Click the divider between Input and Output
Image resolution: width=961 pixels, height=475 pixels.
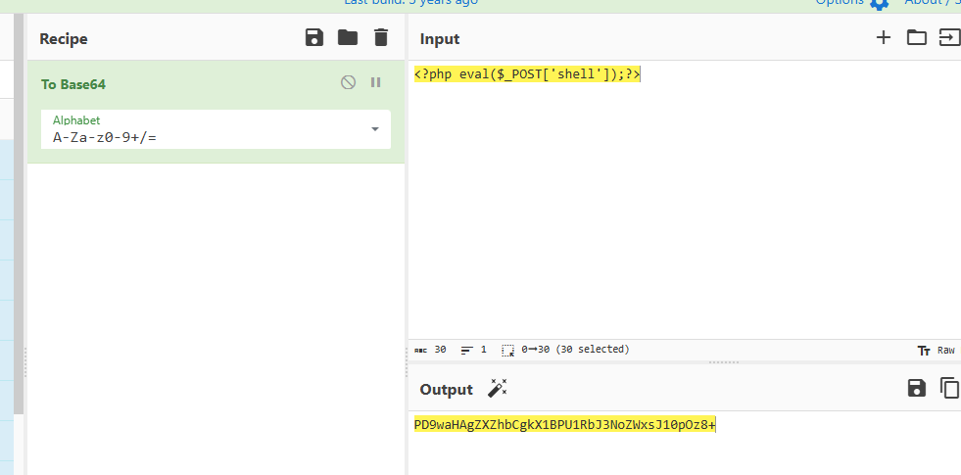pyautogui.click(x=723, y=361)
